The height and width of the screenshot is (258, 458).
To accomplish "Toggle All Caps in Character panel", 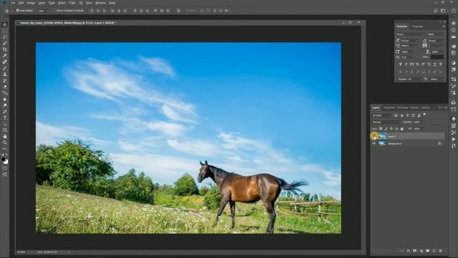I will point(412,64).
